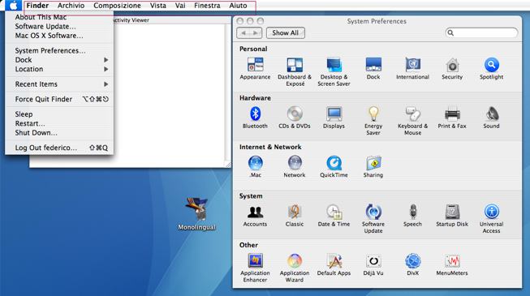Open QuickTime preferences
This screenshot has height=296, width=530.
[334, 166]
